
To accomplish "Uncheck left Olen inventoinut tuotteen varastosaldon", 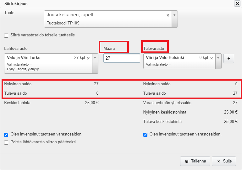I will [6, 135].
